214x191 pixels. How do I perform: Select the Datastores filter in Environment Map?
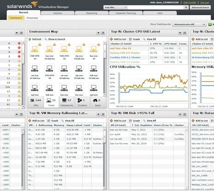[x=66, y=102]
